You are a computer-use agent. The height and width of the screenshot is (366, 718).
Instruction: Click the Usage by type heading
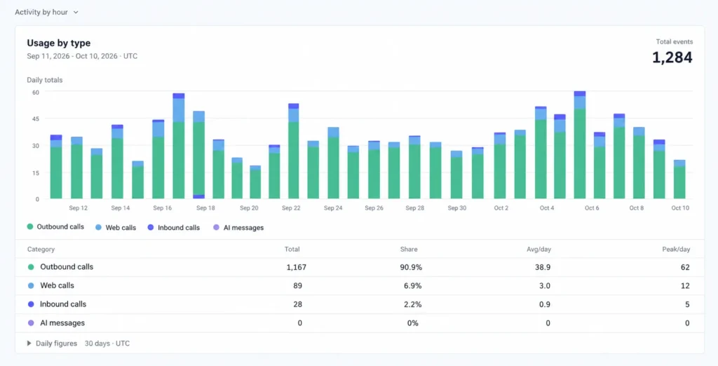(59, 43)
